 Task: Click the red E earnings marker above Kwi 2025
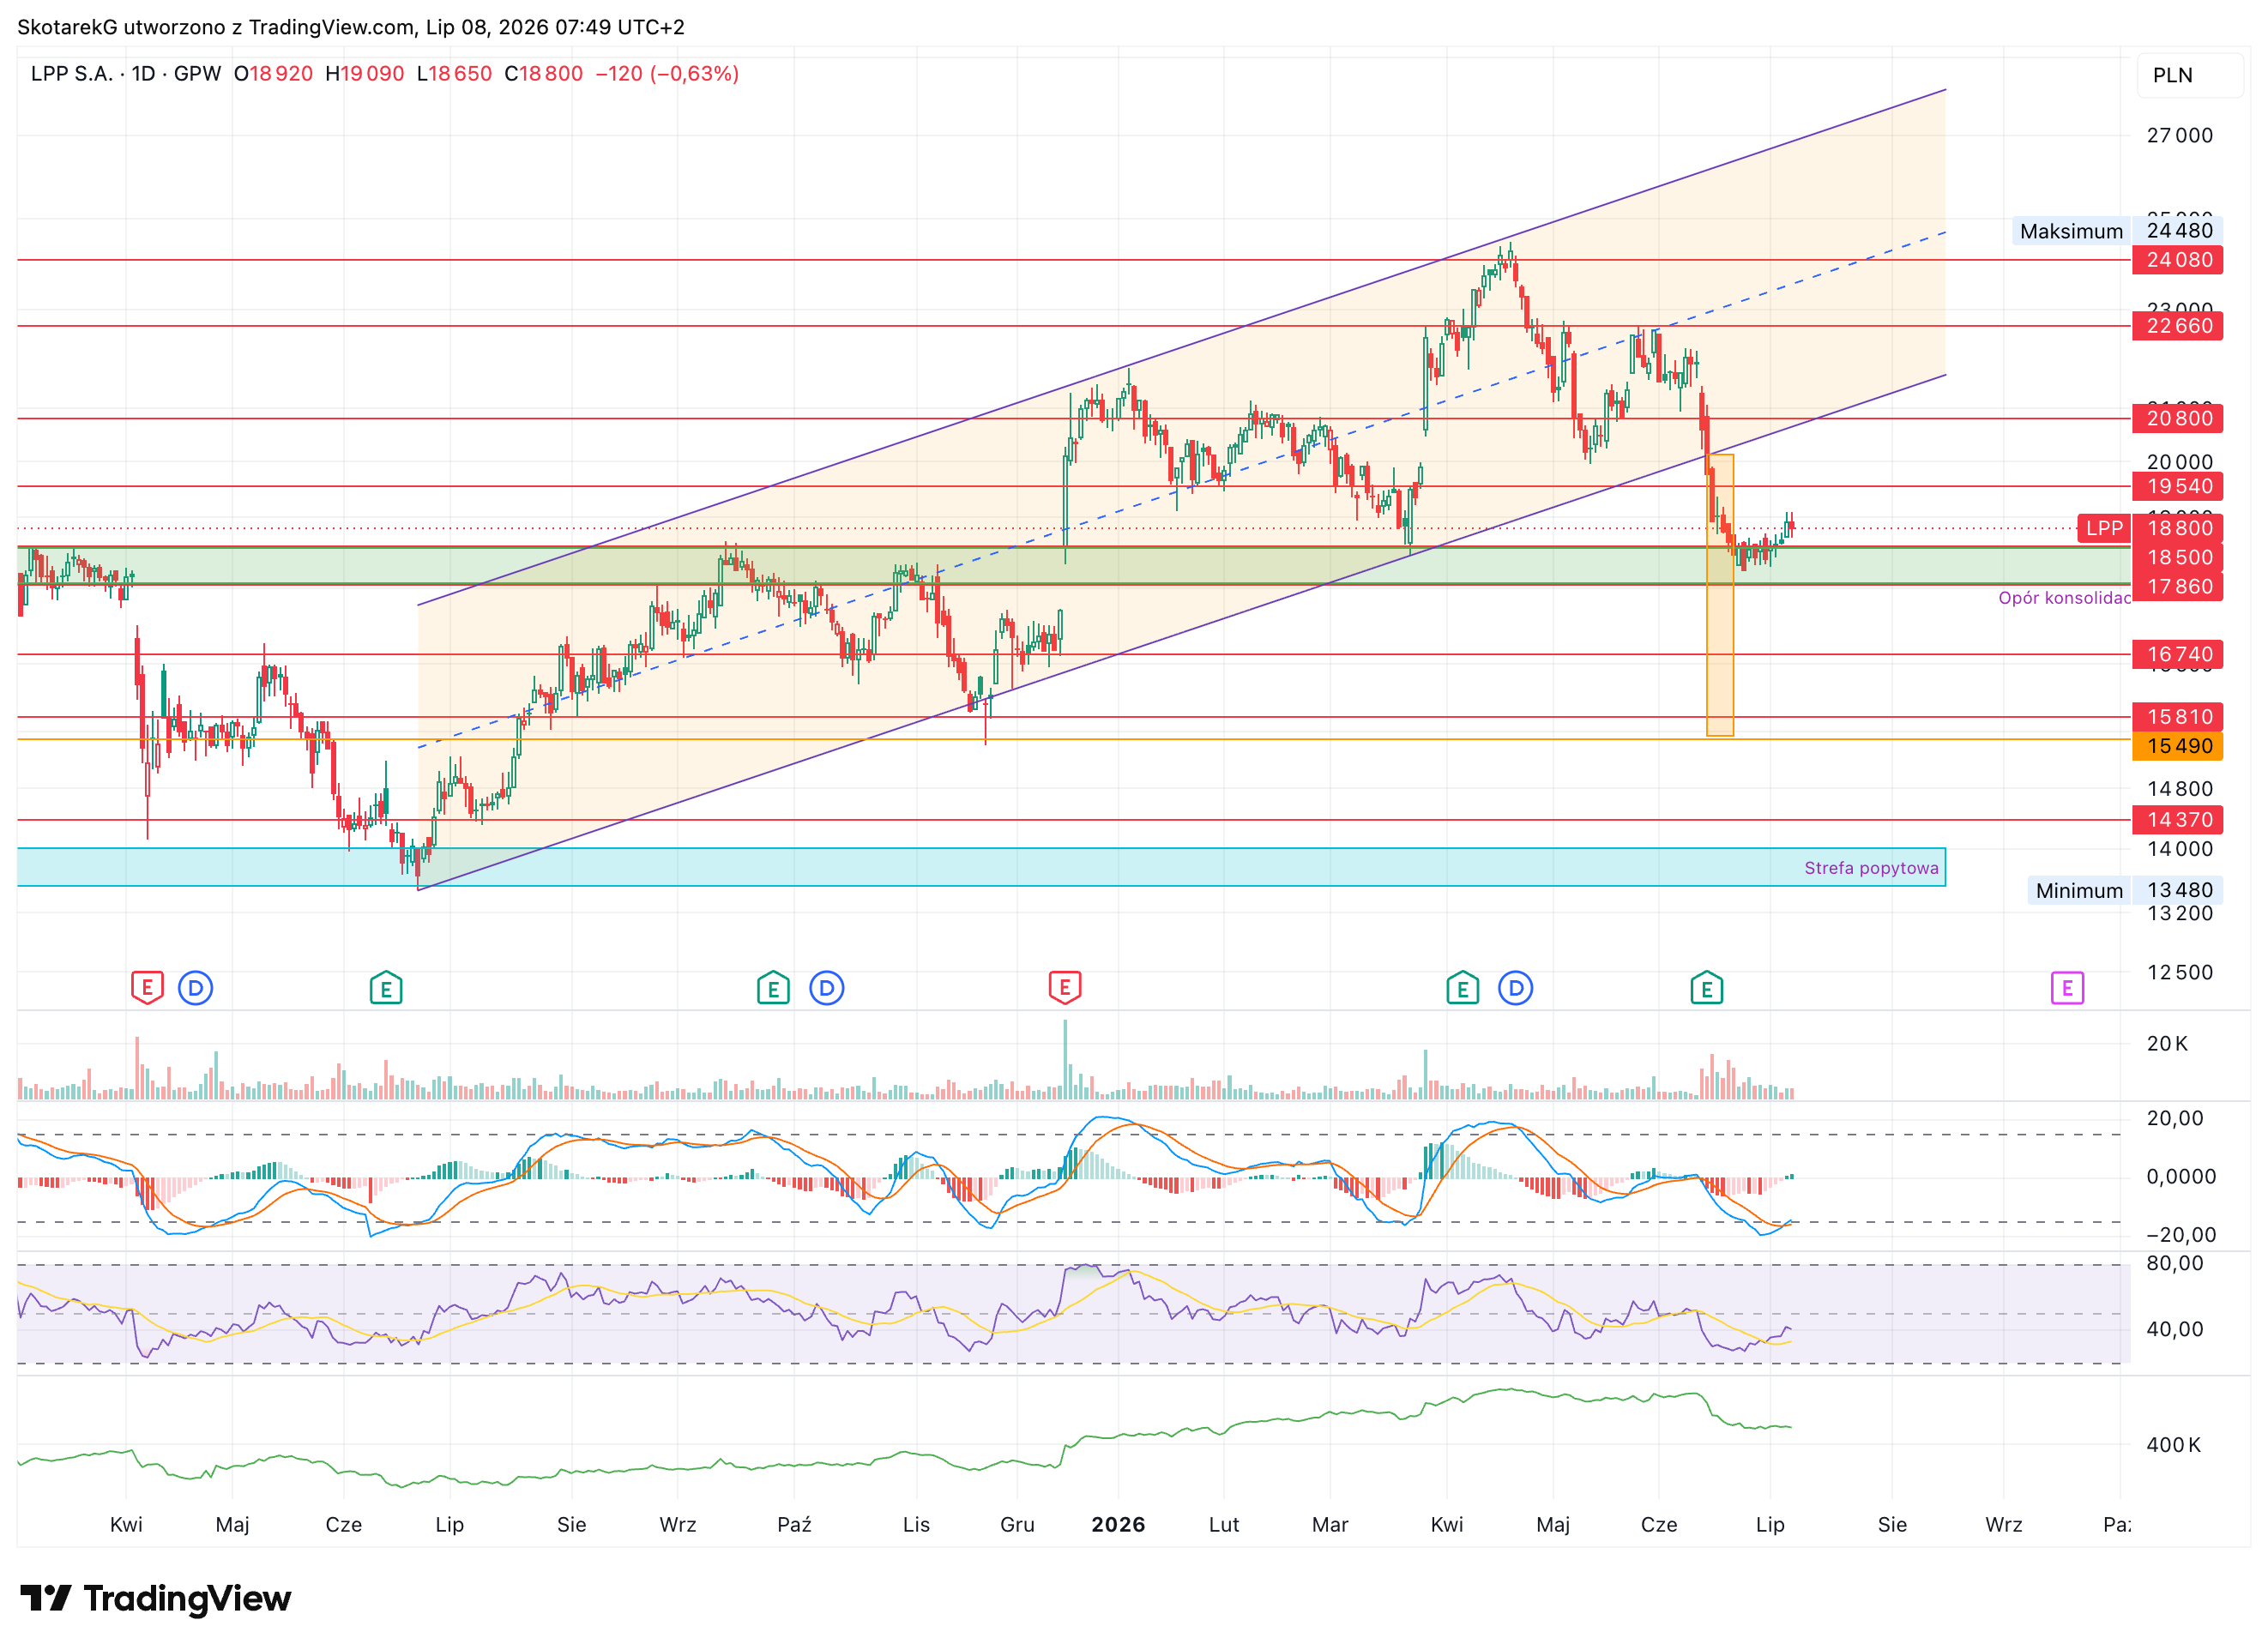tap(147, 988)
